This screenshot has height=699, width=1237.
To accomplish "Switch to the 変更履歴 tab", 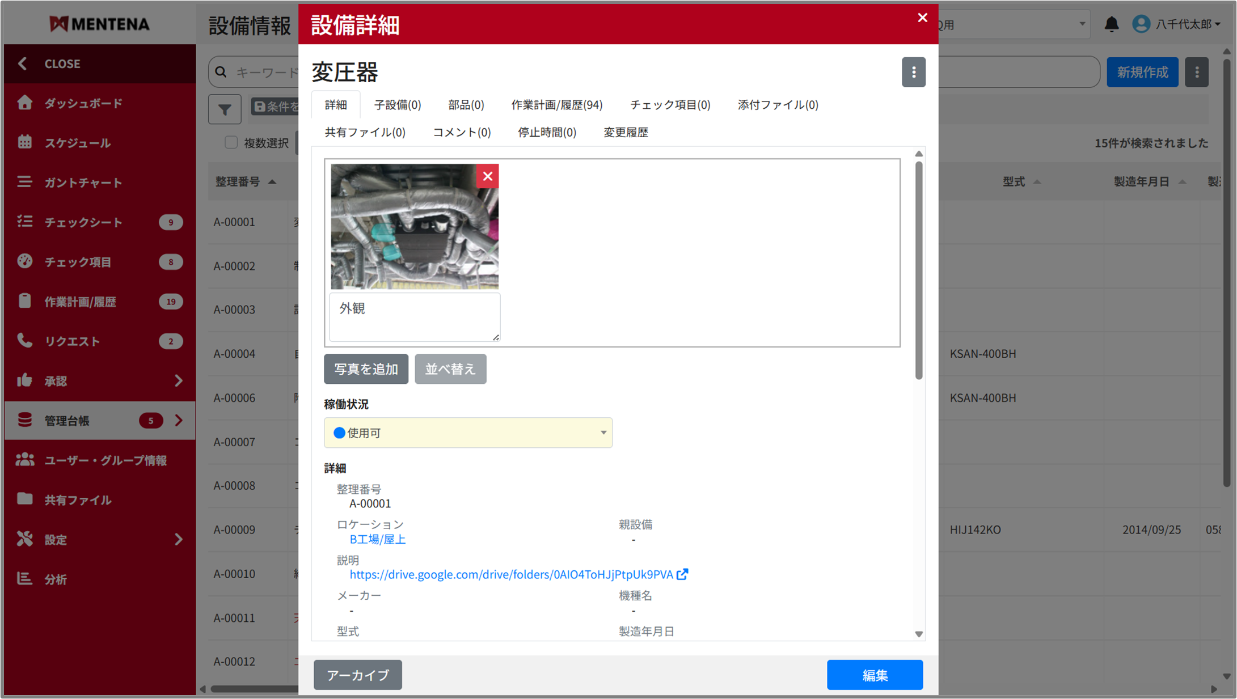I will (x=625, y=133).
